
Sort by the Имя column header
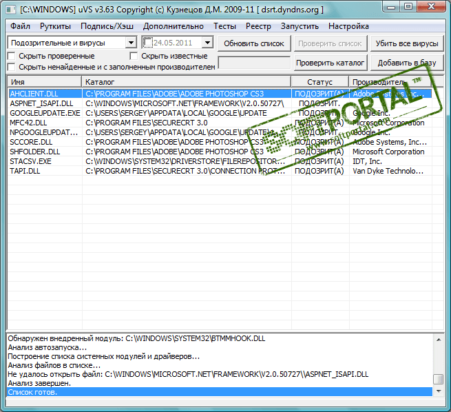45,82
